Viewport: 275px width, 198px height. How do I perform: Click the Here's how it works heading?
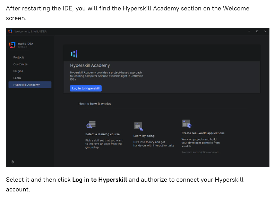[95, 104]
